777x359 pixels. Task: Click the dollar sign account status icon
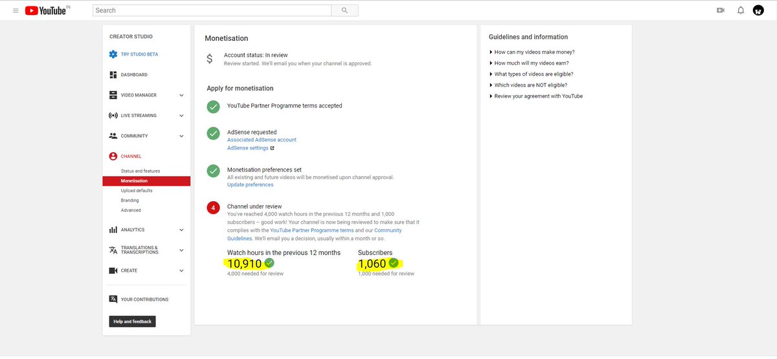pyautogui.click(x=209, y=59)
